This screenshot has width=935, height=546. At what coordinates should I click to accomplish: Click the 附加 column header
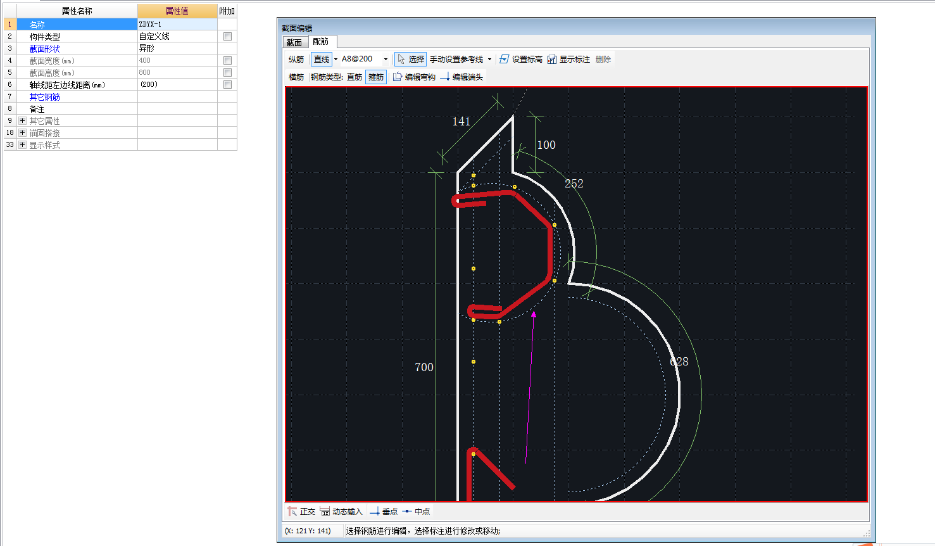point(227,11)
